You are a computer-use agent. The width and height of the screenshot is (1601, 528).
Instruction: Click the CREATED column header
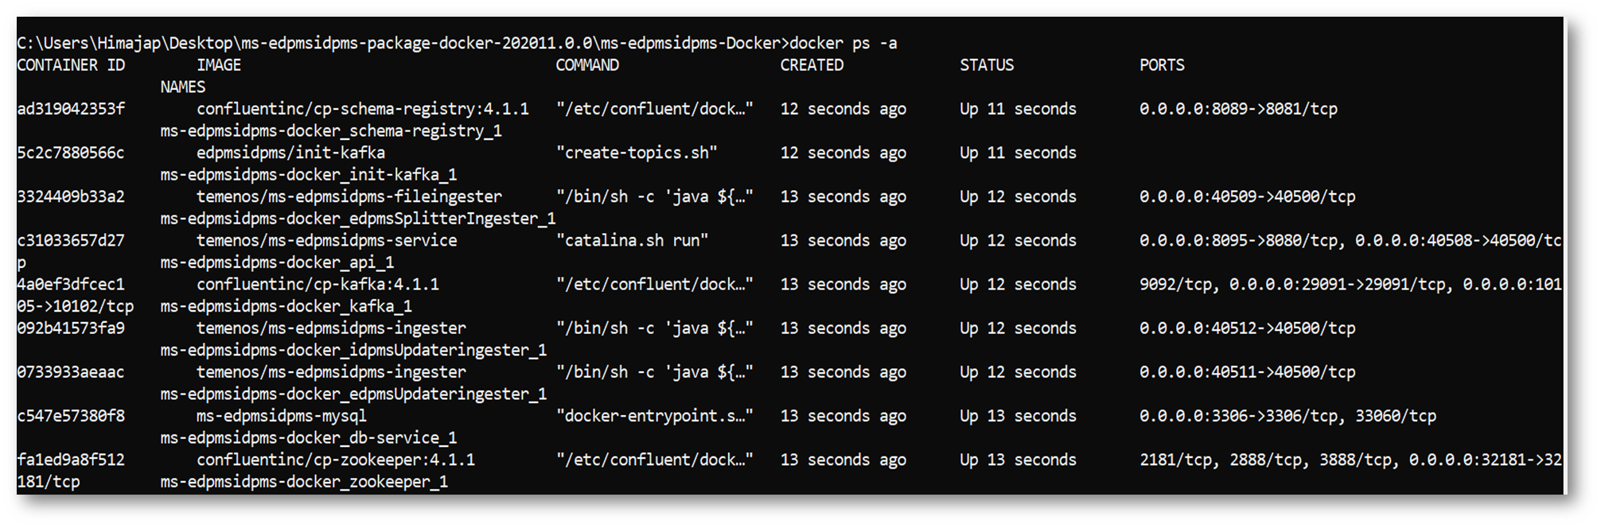(812, 65)
